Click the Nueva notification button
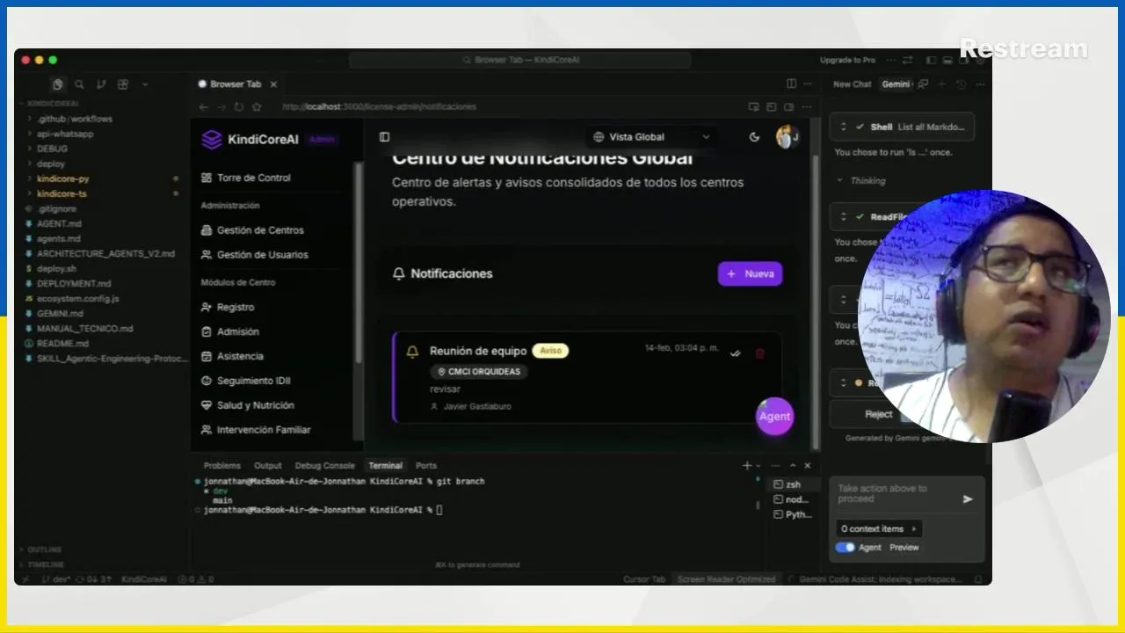This screenshot has width=1125, height=633. (750, 274)
